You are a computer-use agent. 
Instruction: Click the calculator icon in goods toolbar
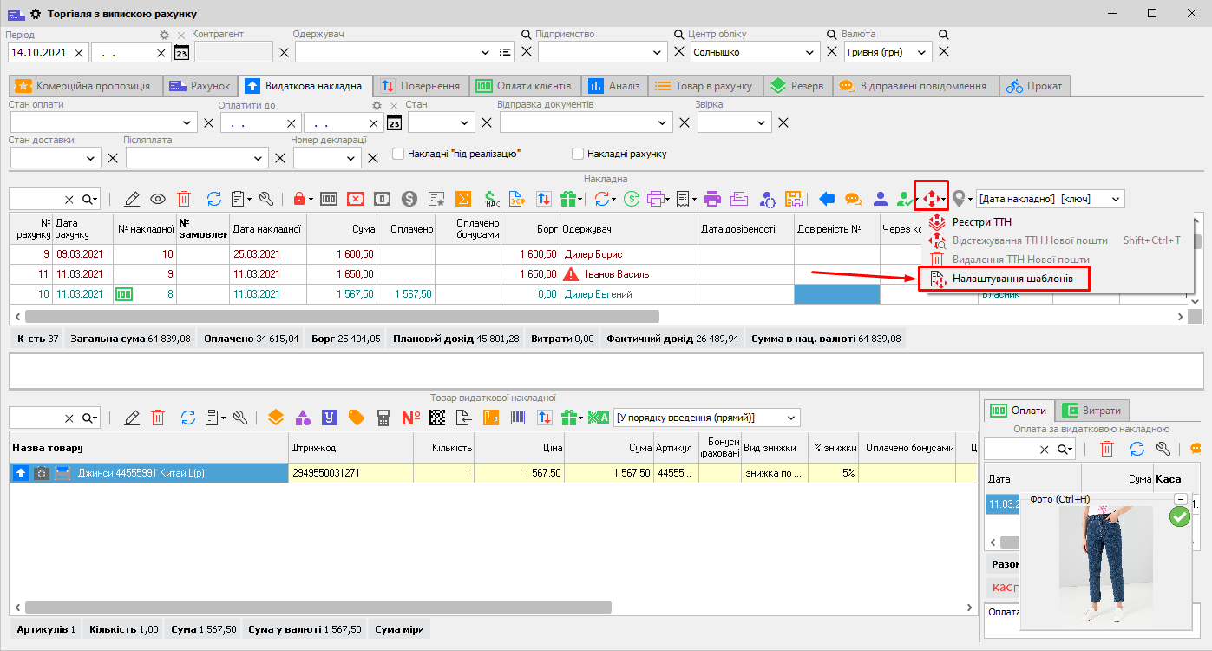(x=383, y=418)
